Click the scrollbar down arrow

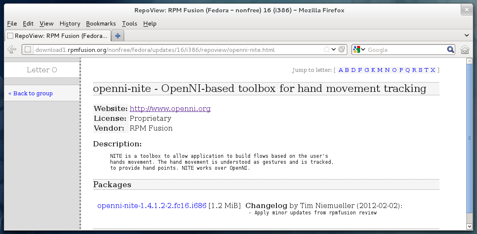point(469,226)
